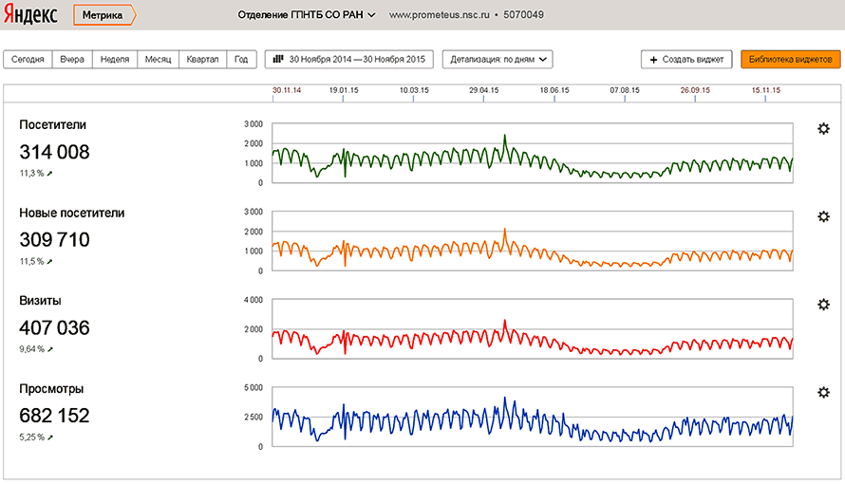Expand the Отделение ГПНТБ СО РАН dropdown

(x=306, y=15)
